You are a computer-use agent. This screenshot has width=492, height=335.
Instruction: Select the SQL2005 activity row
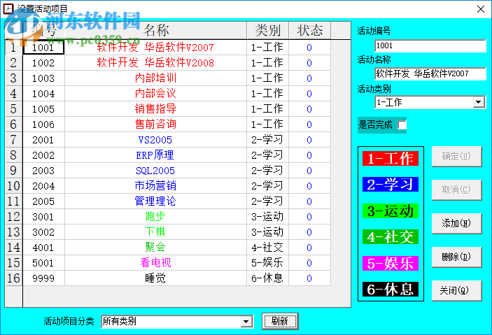(155, 171)
